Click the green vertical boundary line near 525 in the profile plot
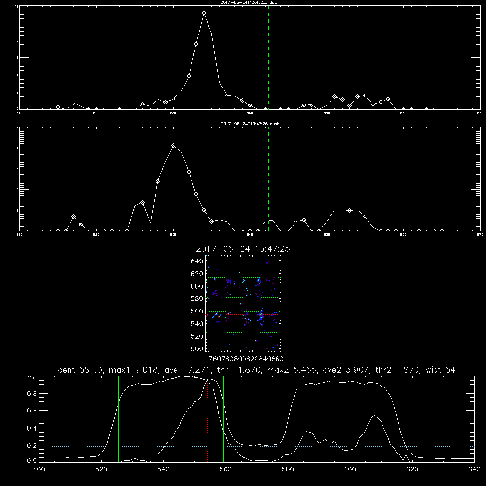 [x=118, y=418]
